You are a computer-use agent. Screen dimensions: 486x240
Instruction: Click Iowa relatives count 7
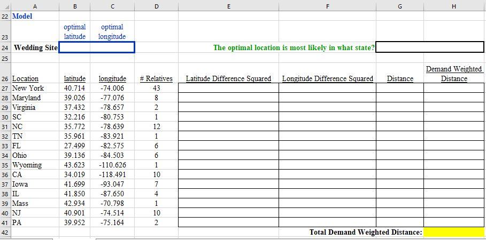[x=156, y=184]
